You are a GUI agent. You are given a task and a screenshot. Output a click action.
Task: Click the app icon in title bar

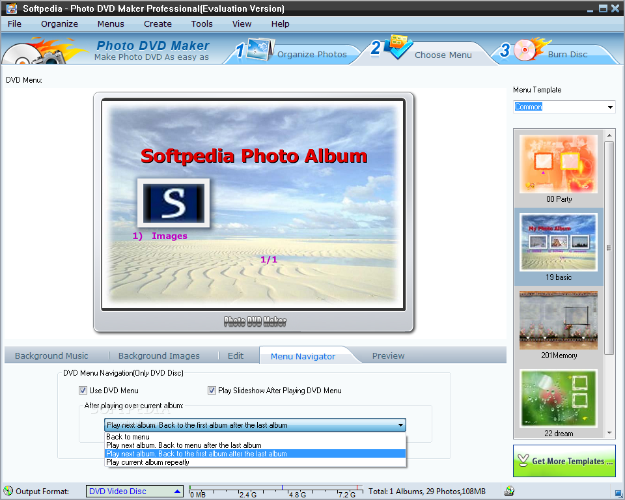click(x=12, y=8)
